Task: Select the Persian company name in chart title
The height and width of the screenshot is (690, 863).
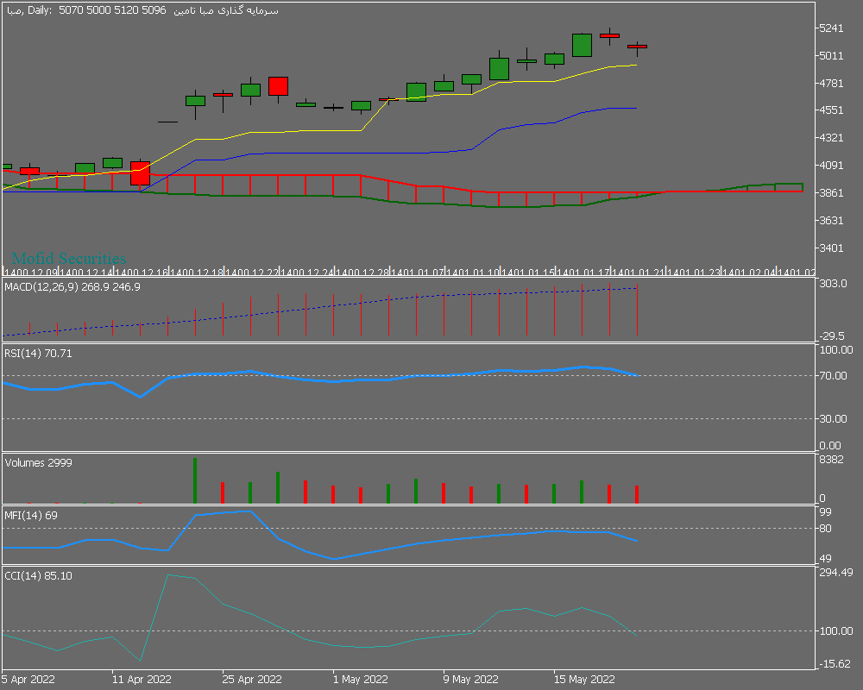Action: (226, 10)
